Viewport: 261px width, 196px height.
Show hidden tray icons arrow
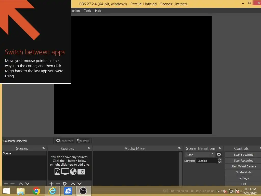(218, 191)
